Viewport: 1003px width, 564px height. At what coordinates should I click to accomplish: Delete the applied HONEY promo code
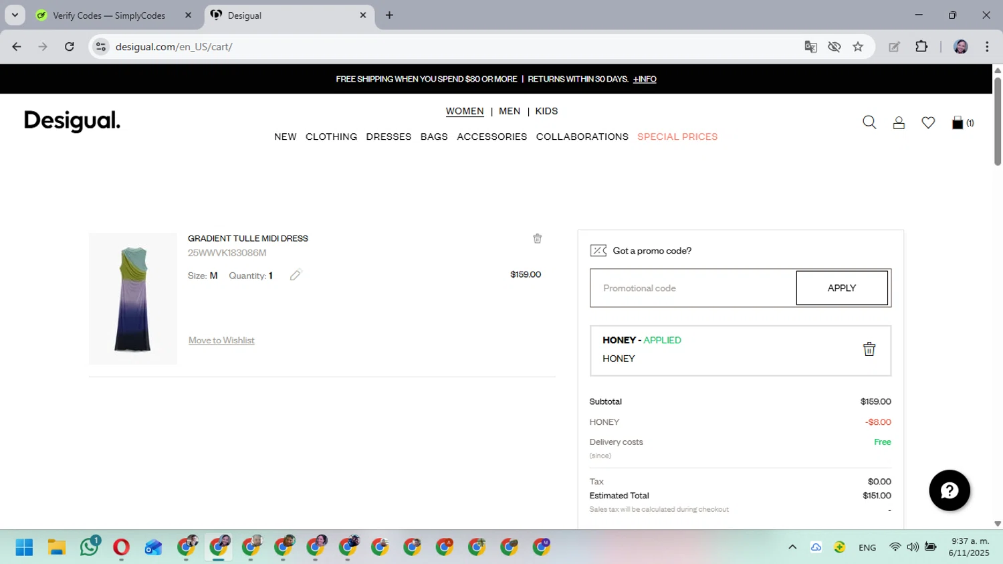point(869,349)
